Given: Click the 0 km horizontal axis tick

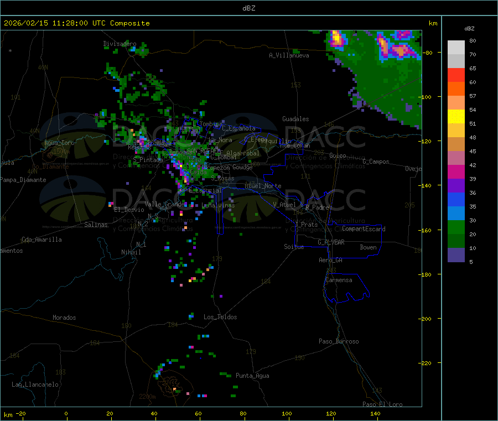Looking at the screenshot, I should pyautogui.click(x=66, y=413).
